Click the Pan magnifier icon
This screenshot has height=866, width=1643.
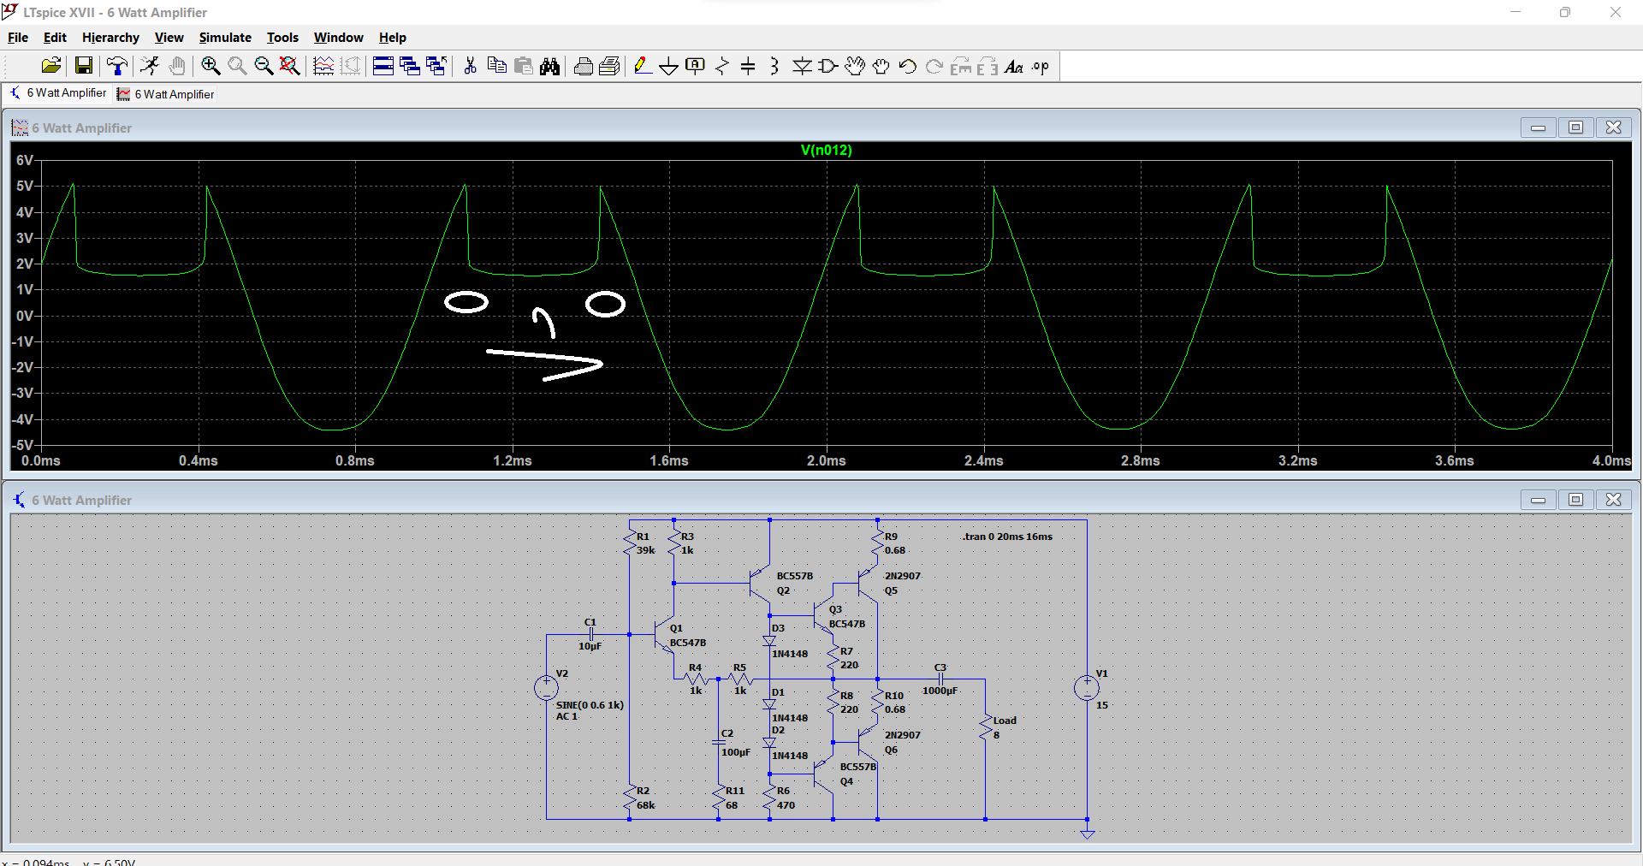pyautogui.click(x=237, y=66)
